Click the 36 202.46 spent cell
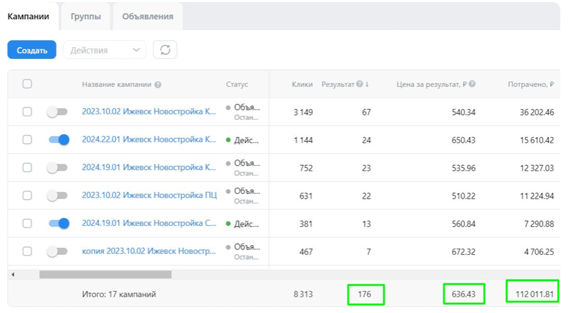Image resolution: width=574 pixels, height=313 pixels. click(536, 112)
